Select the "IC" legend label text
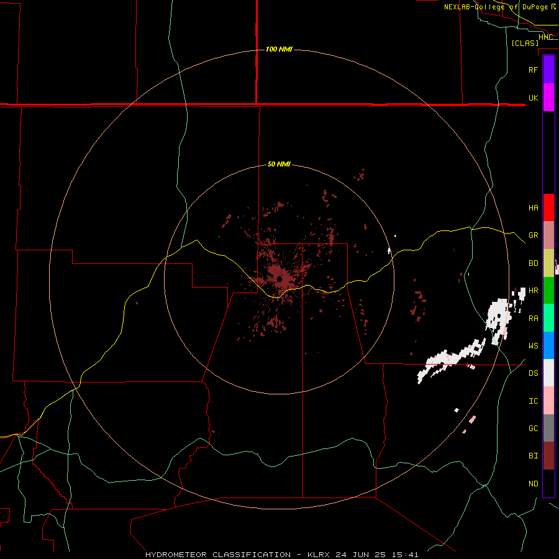This screenshot has width=559, height=559. (533, 401)
